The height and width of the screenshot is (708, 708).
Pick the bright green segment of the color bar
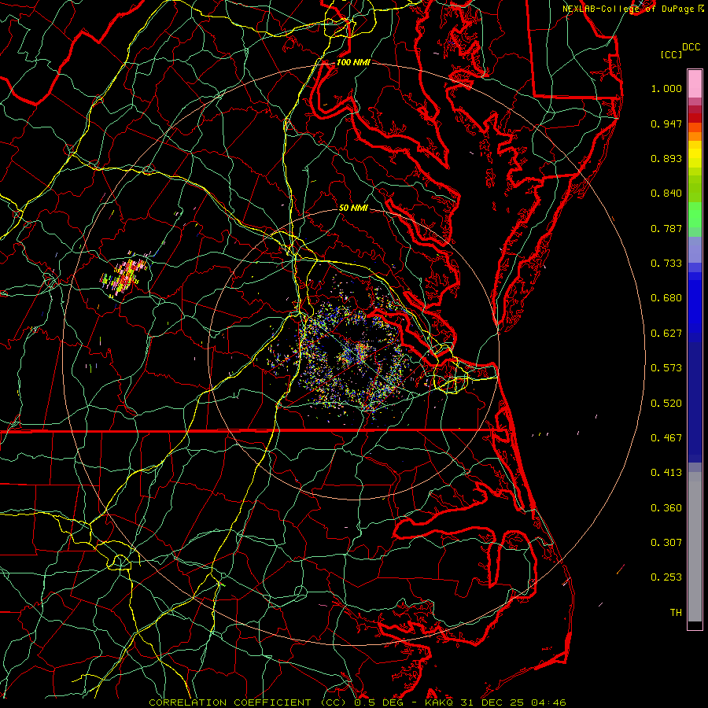695,215
